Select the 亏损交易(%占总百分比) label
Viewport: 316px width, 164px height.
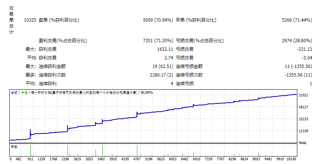[200, 41]
